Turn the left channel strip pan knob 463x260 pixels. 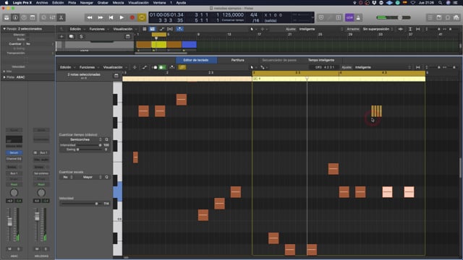coord(14,193)
